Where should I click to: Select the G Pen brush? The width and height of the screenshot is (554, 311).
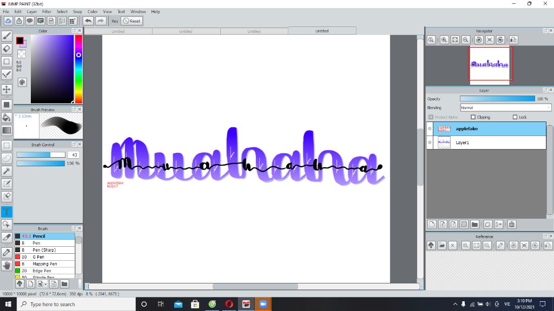click(x=44, y=257)
